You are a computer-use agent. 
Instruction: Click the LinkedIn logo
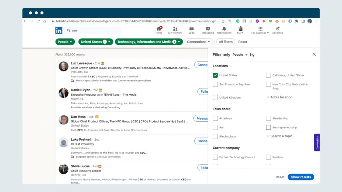tap(59, 30)
